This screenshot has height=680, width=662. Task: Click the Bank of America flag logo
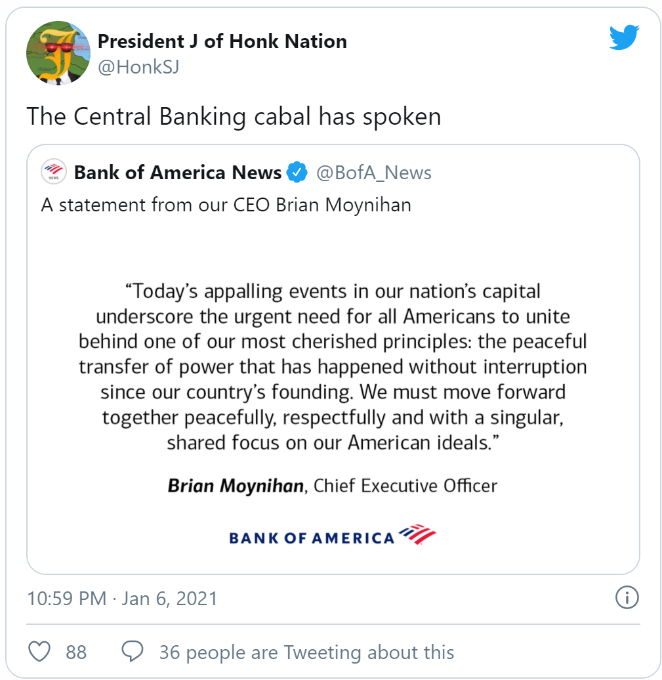tap(417, 535)
